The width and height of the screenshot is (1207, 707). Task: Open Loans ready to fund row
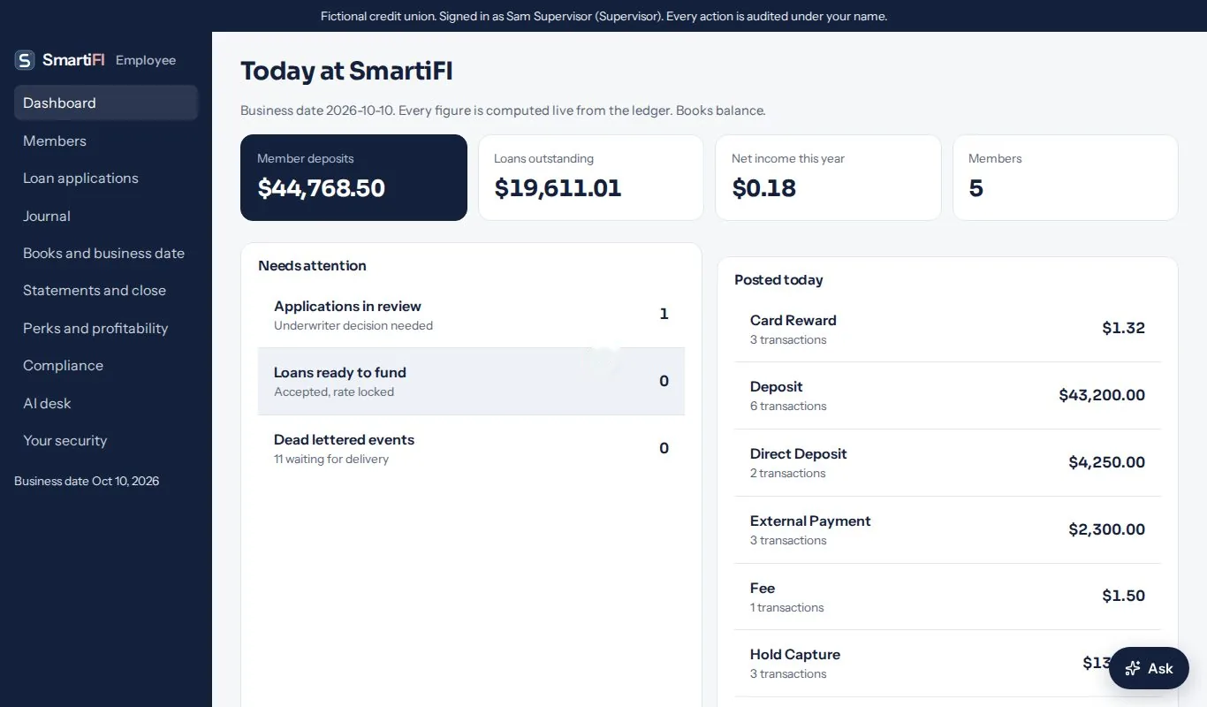coord(471,382)
